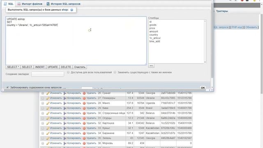Select 1c_articul in columns list
This screenshot has width=263, height=148.
tap(155, 38)
